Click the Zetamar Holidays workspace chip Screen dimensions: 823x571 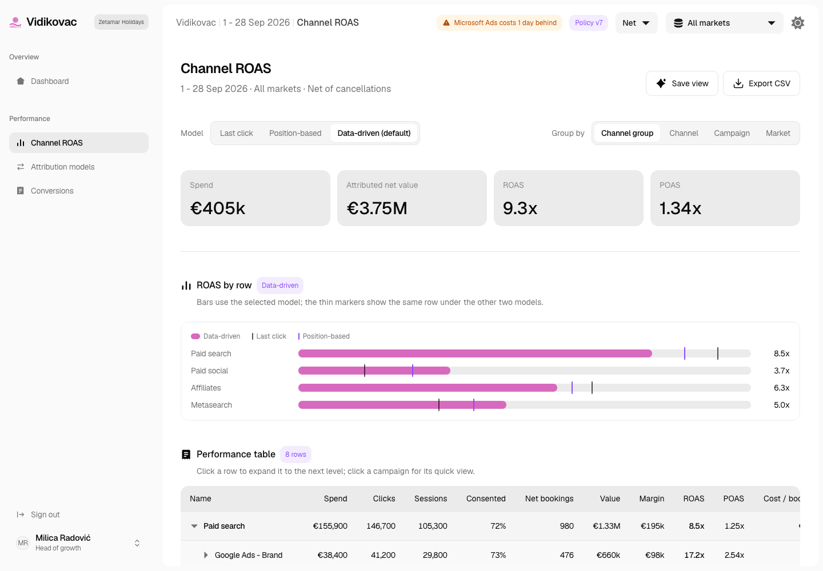point(121,22)
